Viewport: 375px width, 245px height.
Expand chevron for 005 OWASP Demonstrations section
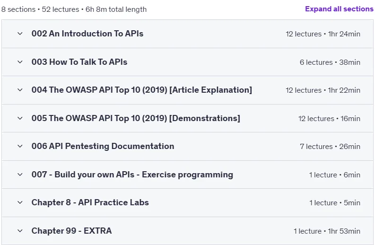coord(20,118)
